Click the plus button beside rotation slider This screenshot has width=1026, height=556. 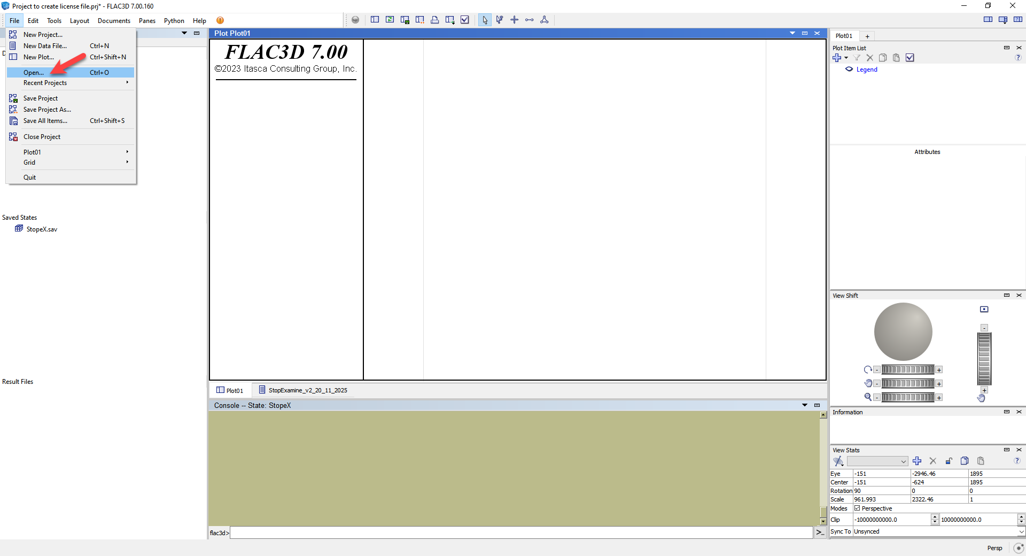click(939, 370)
